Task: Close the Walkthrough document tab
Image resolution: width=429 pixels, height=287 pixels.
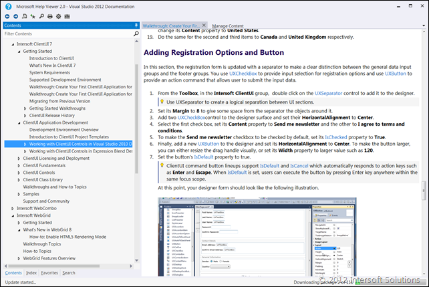Action: coord(204,25)
